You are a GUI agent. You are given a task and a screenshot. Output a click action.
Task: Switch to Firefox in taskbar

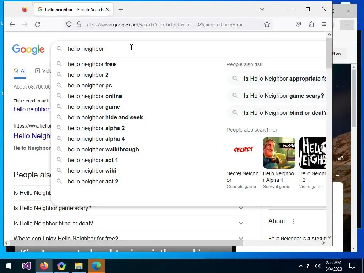coord(44,266)
